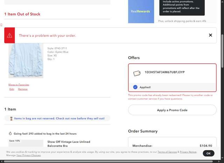
Task: Click the flame icon next to Going fast
Action: (x=10, y=134)
